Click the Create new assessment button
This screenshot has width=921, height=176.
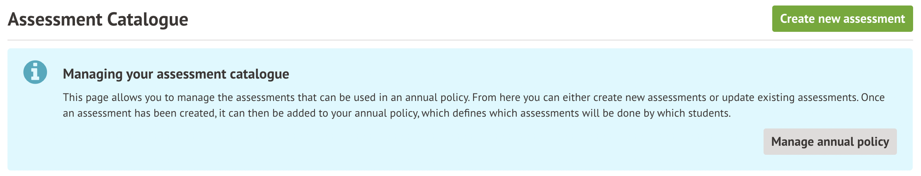pyautogui.click(x=842, y=19)
